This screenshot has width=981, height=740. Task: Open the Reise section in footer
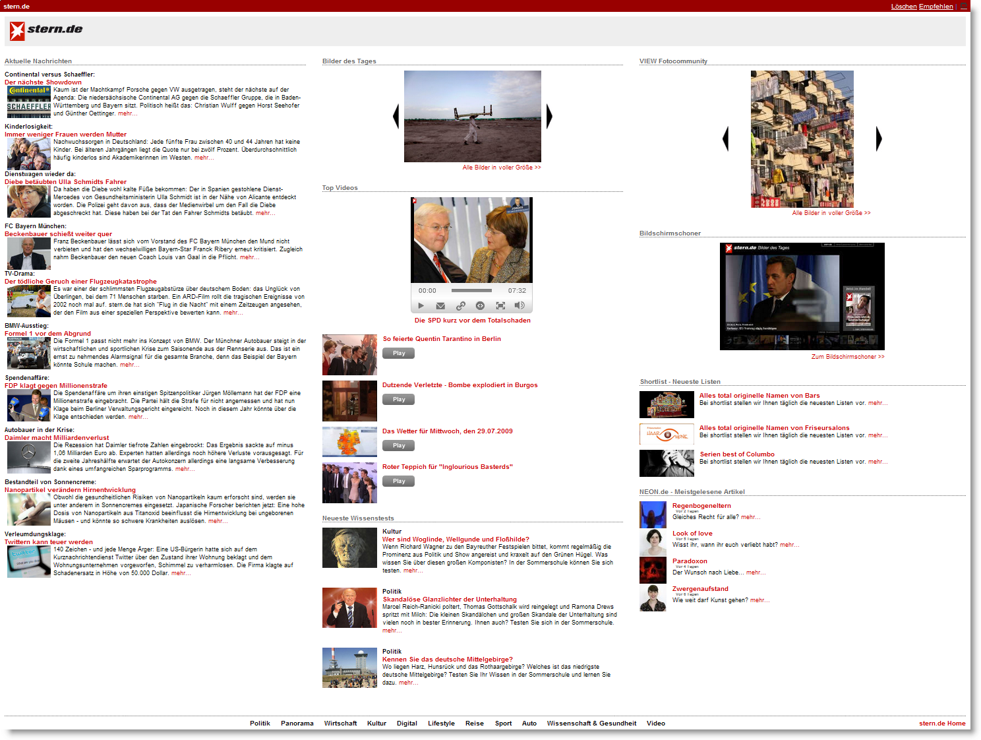tap(475, 724)
